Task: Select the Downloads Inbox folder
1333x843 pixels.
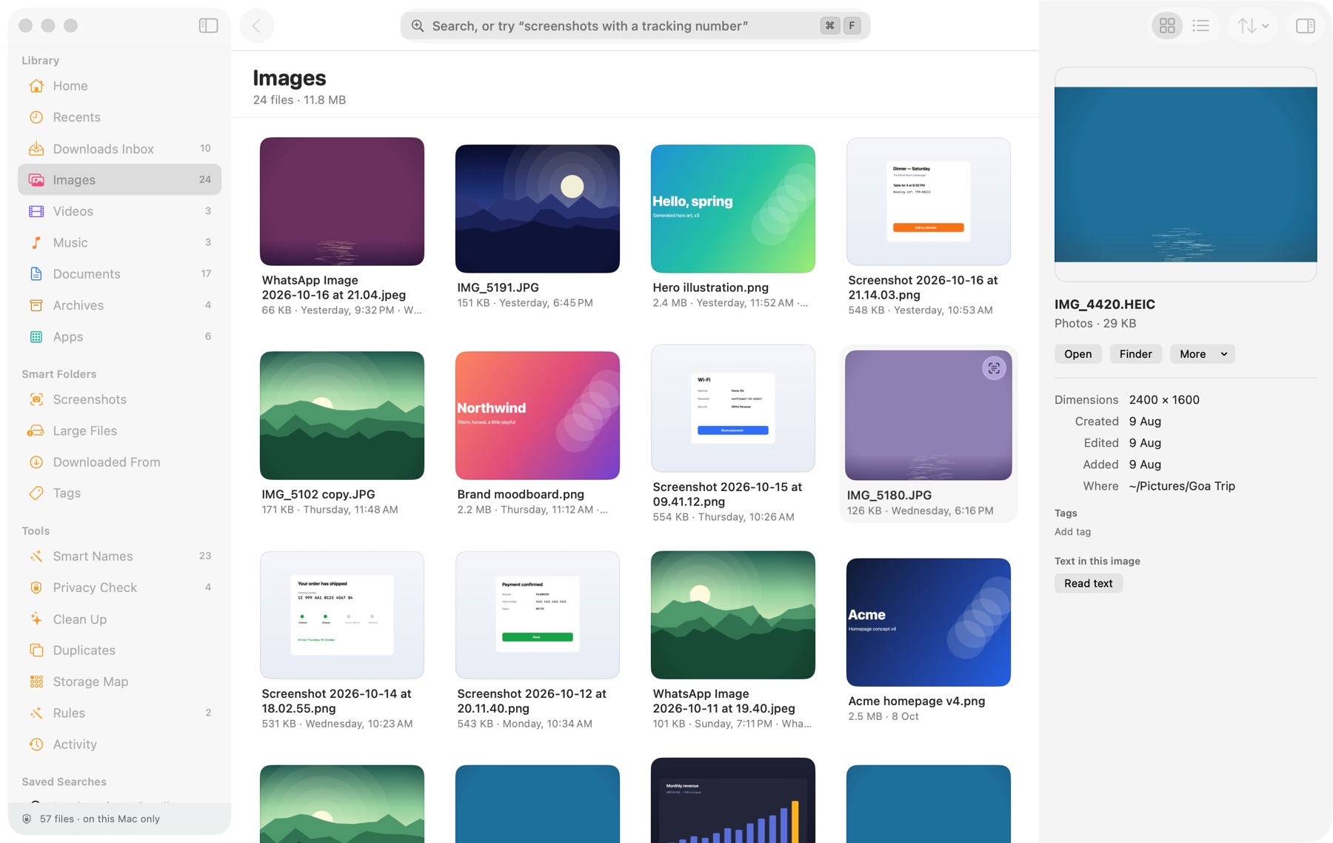Action: [x=119, y=149]
